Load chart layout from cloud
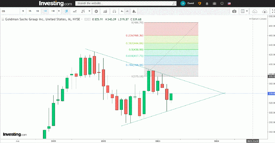The width and height of the screenshot is (275, 143). click(254, 11)
